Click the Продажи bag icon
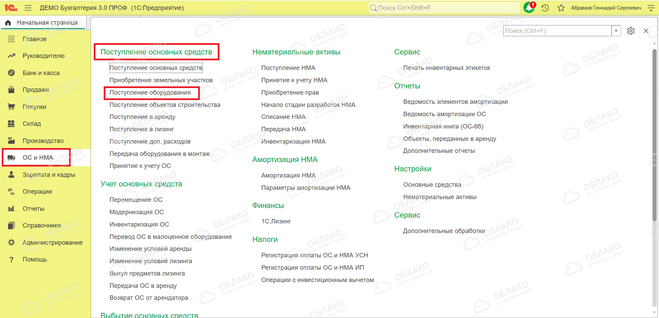659x318 pixels. click(11, 90)
